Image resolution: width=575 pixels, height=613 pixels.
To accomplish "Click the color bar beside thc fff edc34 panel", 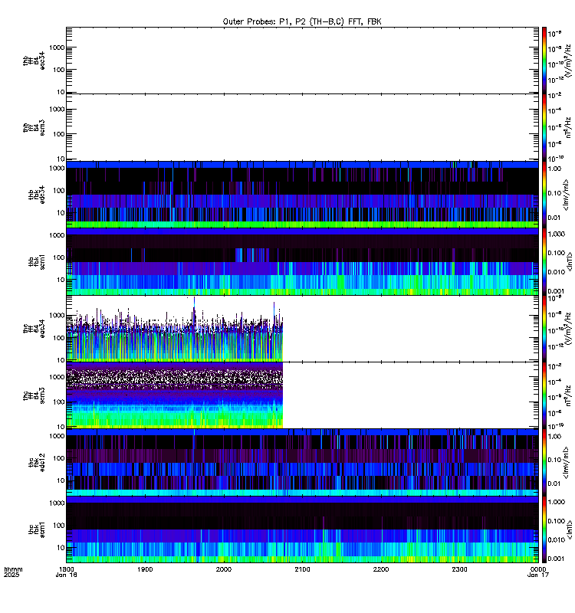I will [x=544, y=329].
